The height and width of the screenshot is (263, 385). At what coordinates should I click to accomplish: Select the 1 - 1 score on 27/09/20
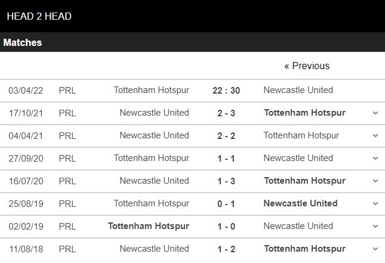click(x=226, y=159)
